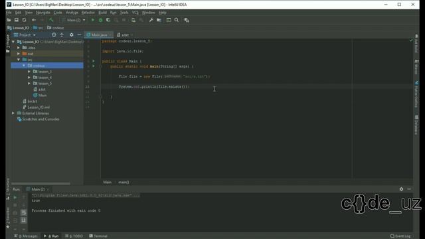Click the Debug bug icon in toolbar
425x239 pixels.
click(100, 20)
